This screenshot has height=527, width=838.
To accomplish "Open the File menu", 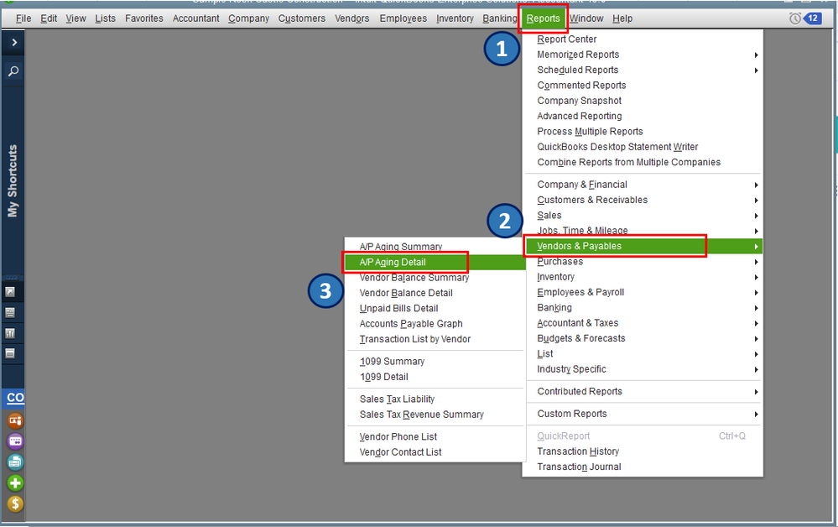I will 23,18.
